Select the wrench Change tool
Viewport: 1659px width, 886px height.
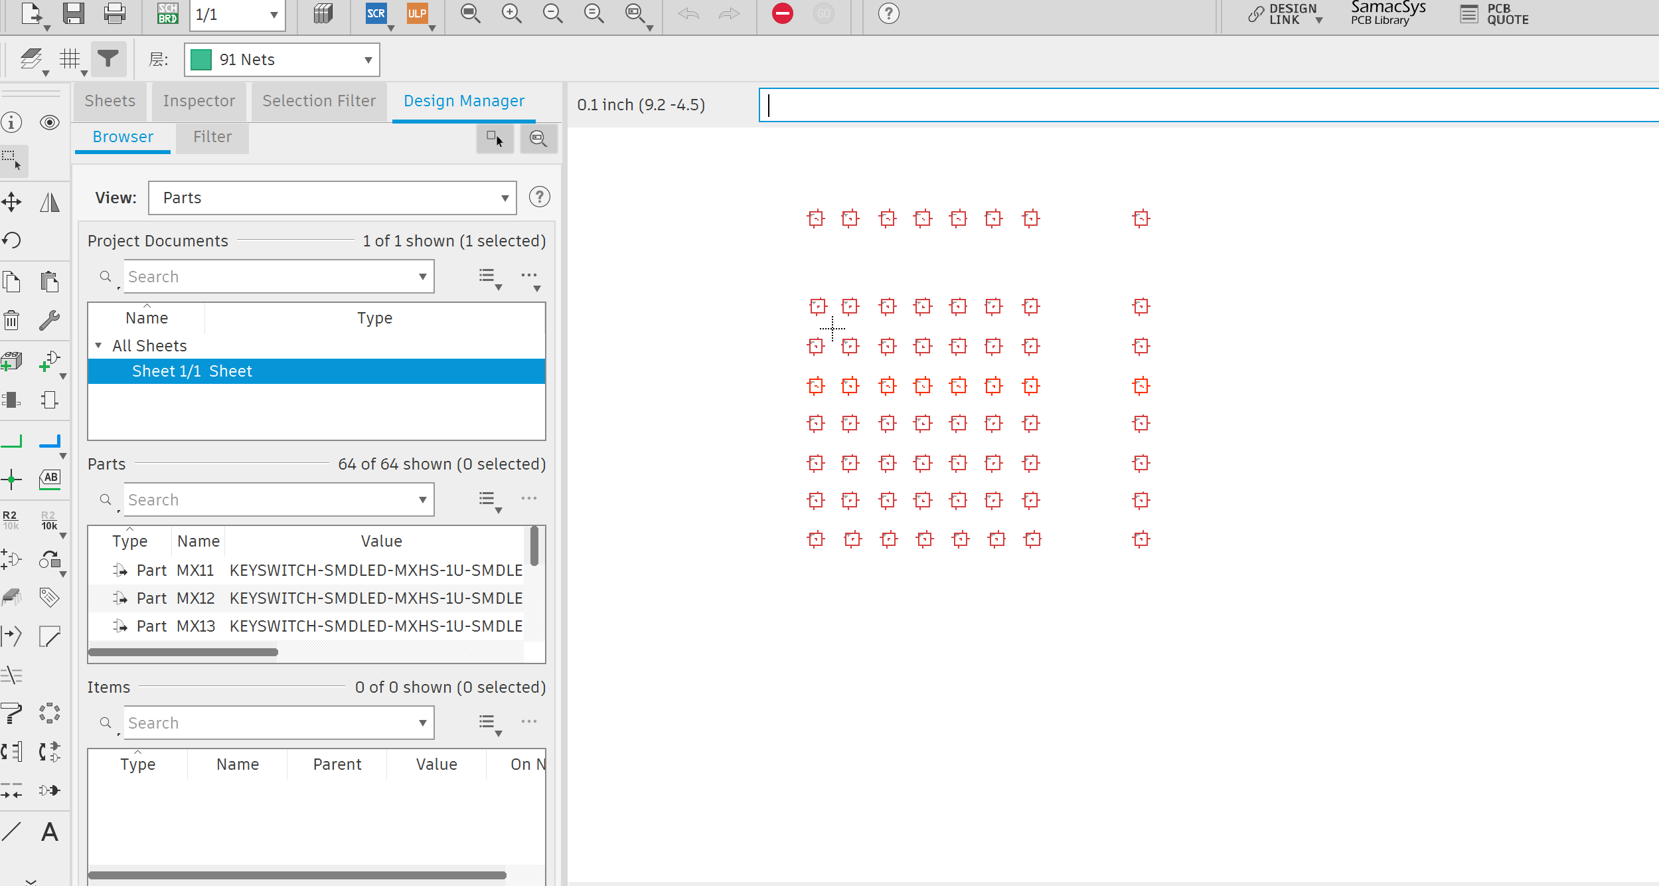[50, 320]
